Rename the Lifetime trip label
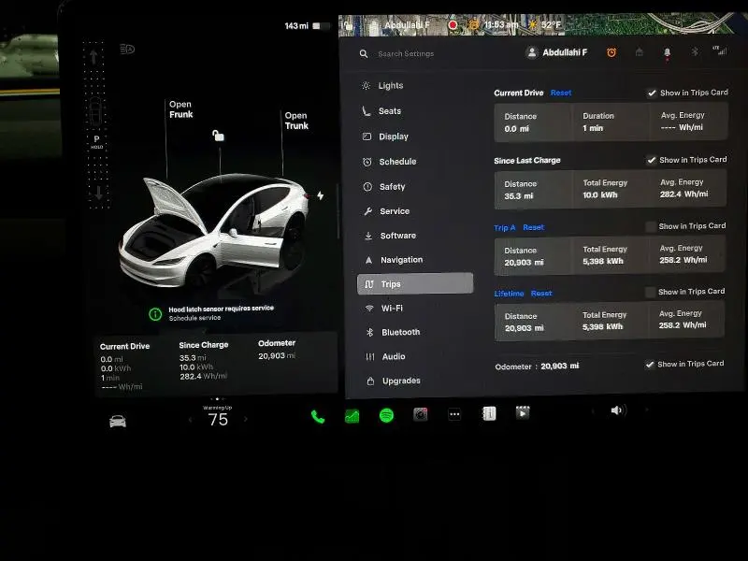The image size is (748, 561). [509, 294]
